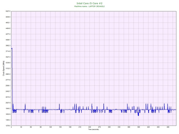This screenshot has height=134, width=179.
Task: Click the 3902.3 y-axis value
Action: click(x=8, y=45)
